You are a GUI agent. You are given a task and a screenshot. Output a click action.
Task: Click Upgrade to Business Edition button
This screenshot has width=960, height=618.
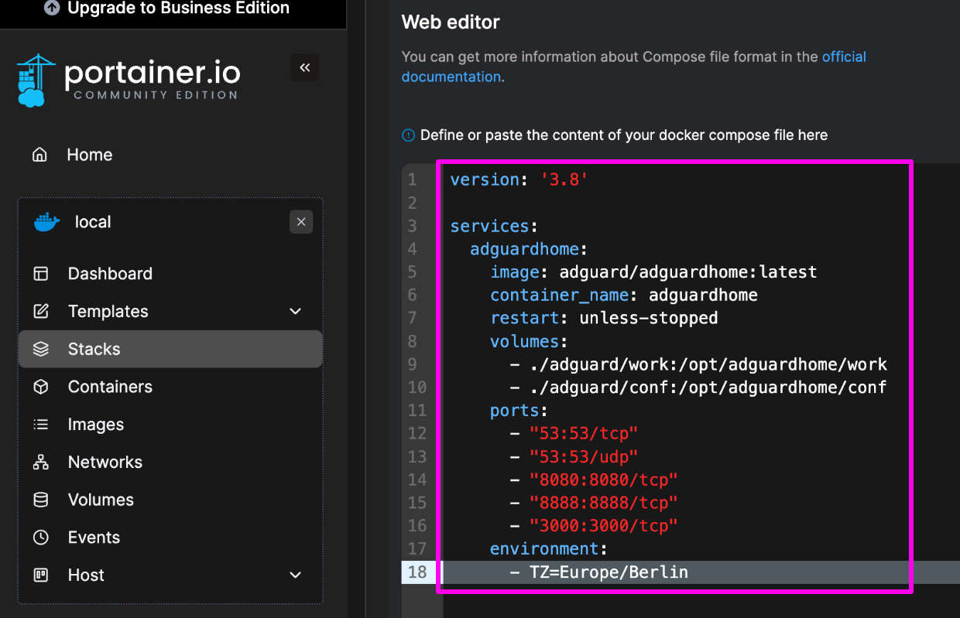(x=173, y=9)
